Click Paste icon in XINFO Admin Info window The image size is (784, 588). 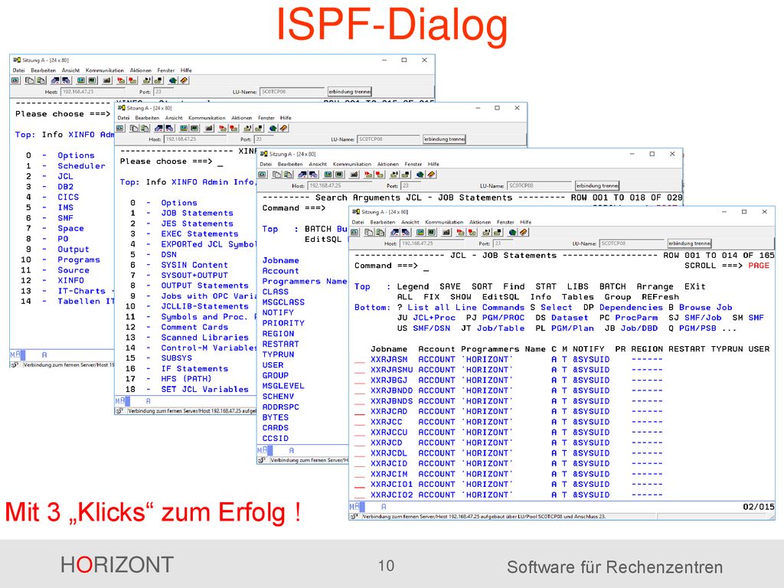[x=144, y=129]
